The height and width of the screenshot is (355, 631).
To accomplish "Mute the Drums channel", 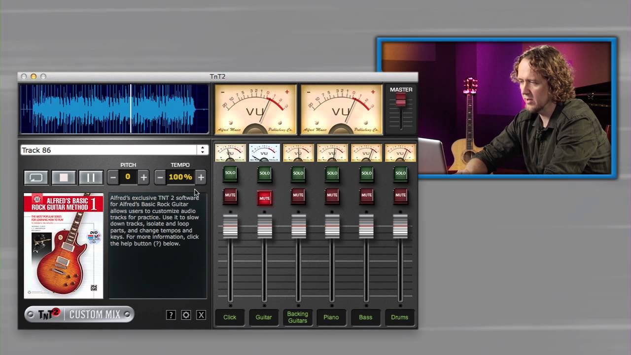I will coord(400,195).
